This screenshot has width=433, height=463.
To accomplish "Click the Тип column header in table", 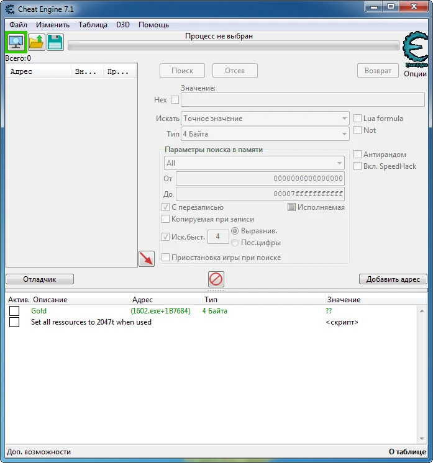I will point(263,300).
